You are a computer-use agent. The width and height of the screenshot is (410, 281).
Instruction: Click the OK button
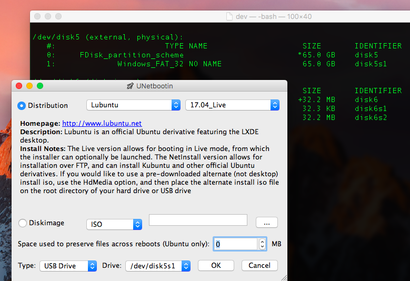[216, 266]
